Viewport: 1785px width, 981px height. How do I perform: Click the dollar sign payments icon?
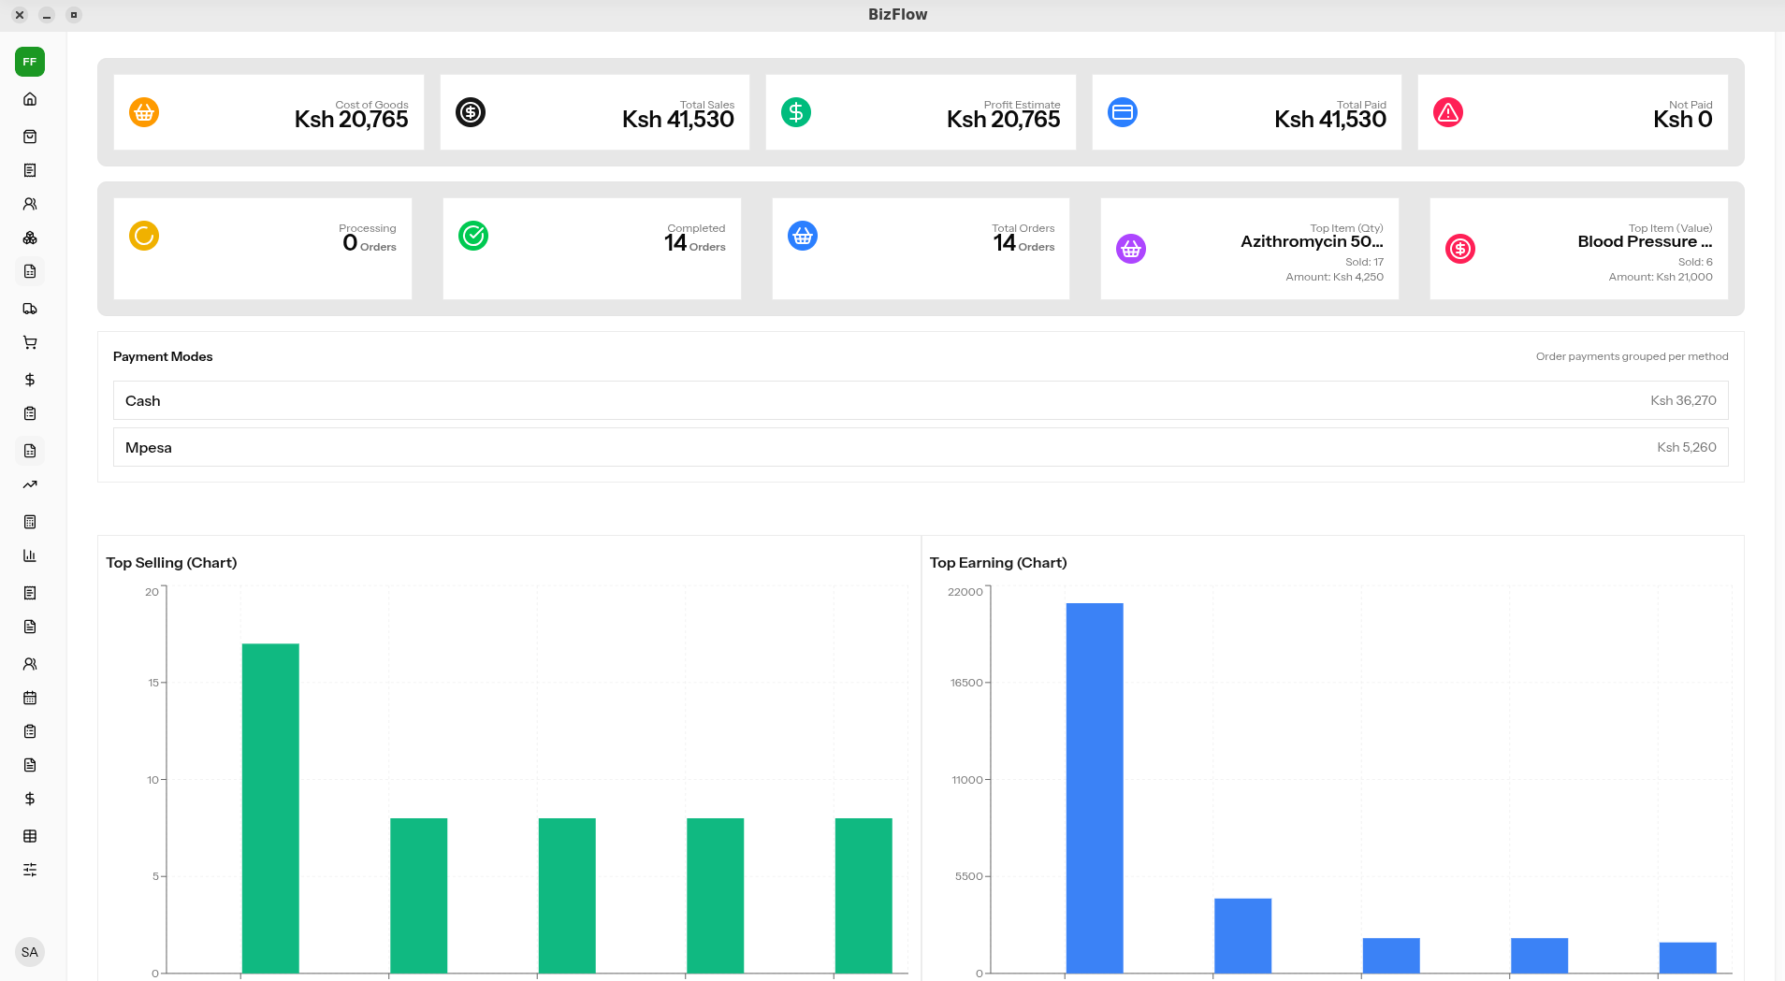pos(30,380)
